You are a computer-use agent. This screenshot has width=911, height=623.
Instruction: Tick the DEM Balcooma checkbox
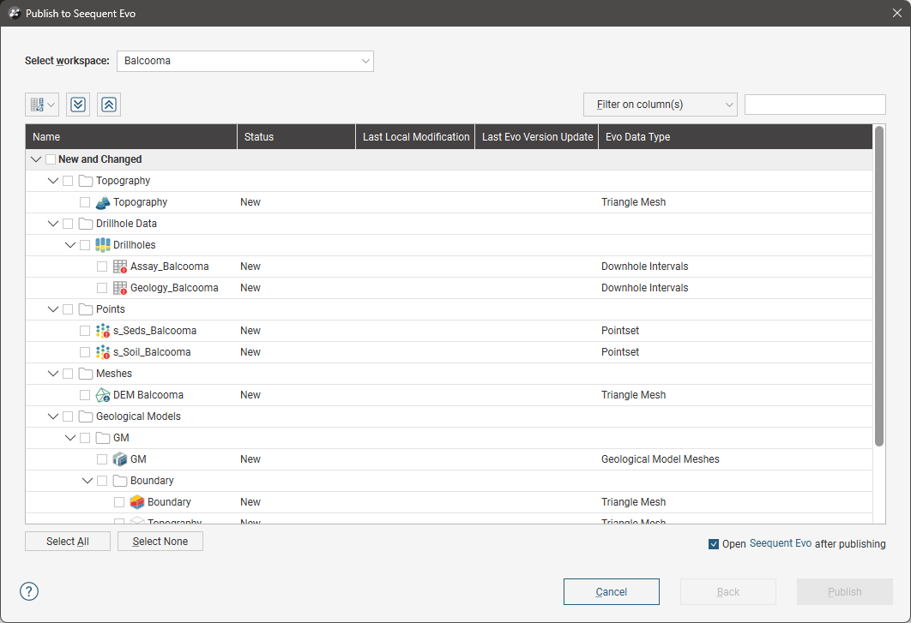pyautogui.click(x=85, y=395)
